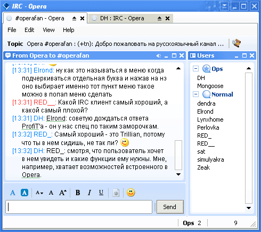Click the topic settings icon beside Topic
The image size is (261, 232).
pyautogui.click(x=236, y=43)
